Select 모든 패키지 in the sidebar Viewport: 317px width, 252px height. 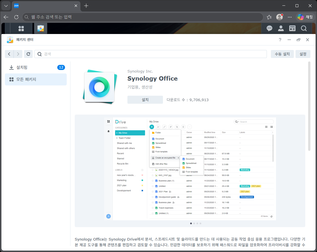(x=36, y=79)
